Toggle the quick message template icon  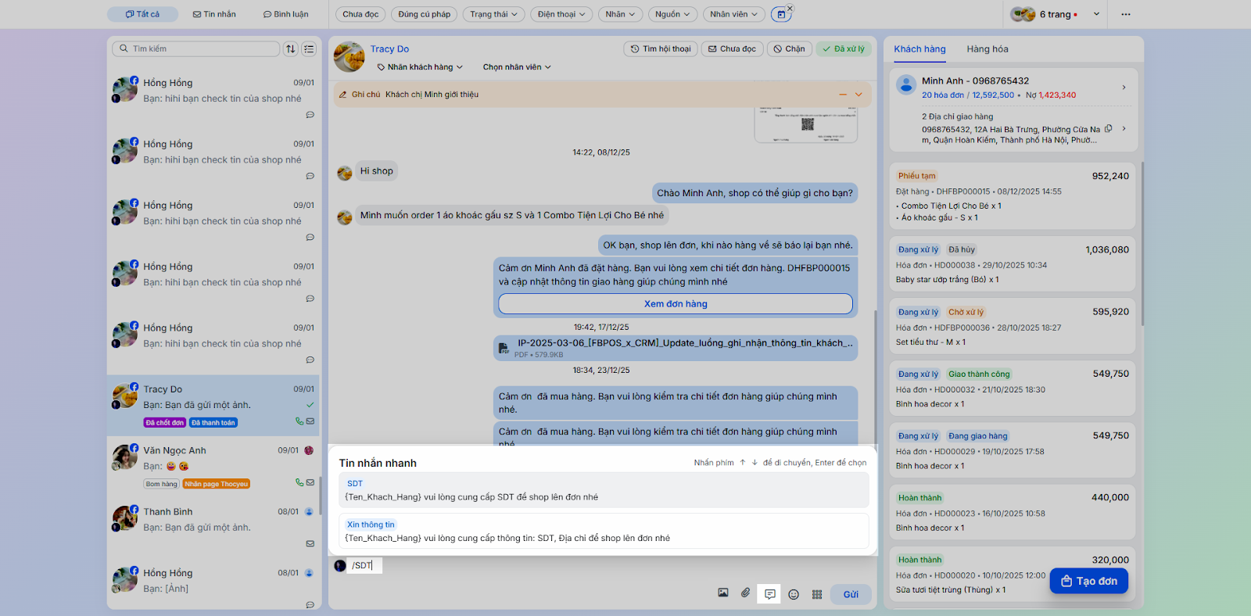pos(770,594)
